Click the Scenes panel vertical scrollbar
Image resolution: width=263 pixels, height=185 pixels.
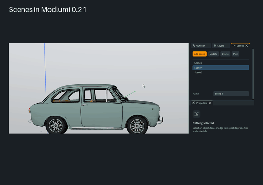click(x=253, y=74)
